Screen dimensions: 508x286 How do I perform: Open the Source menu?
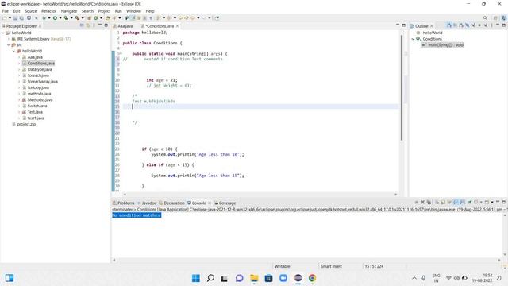31,11
